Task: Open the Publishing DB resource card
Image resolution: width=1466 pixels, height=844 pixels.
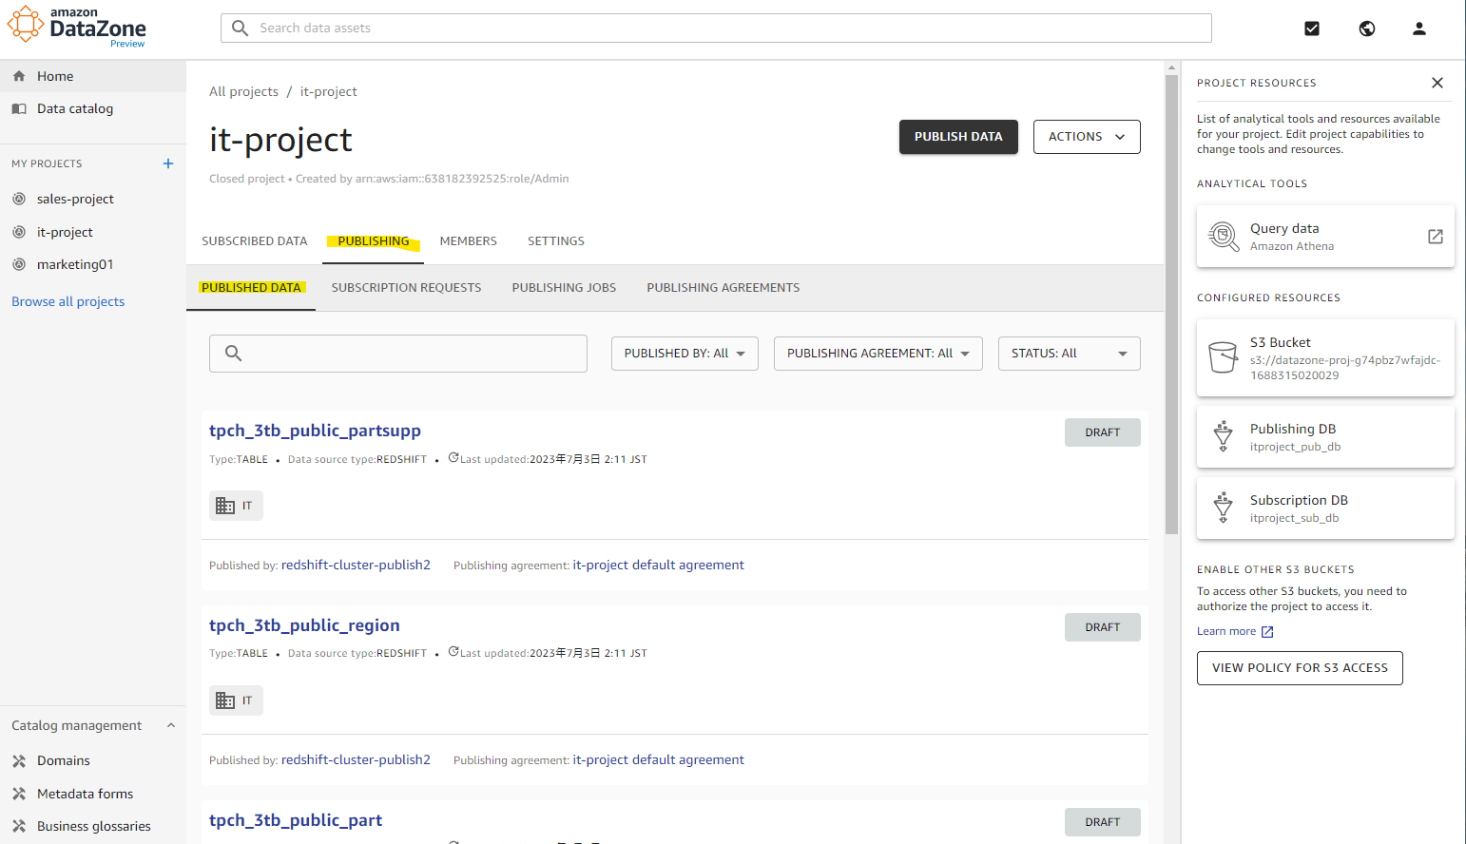Action: click(1325, 437)
